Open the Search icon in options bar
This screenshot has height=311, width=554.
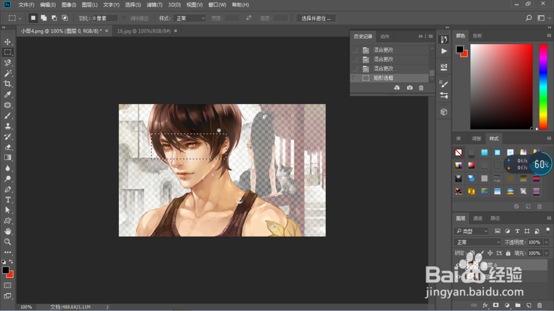click(x=529, y=18)
